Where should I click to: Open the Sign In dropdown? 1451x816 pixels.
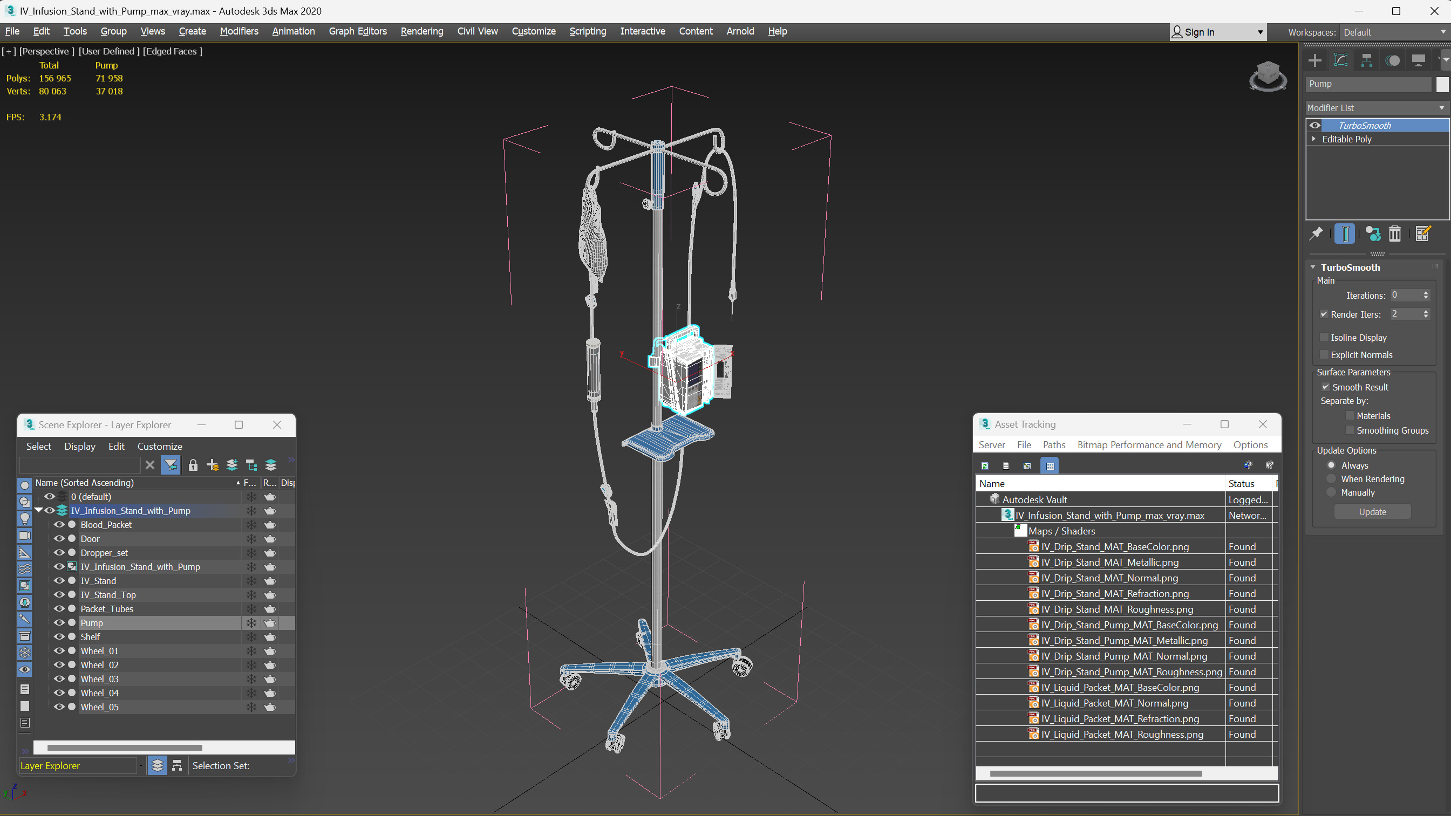point(1218,32)
